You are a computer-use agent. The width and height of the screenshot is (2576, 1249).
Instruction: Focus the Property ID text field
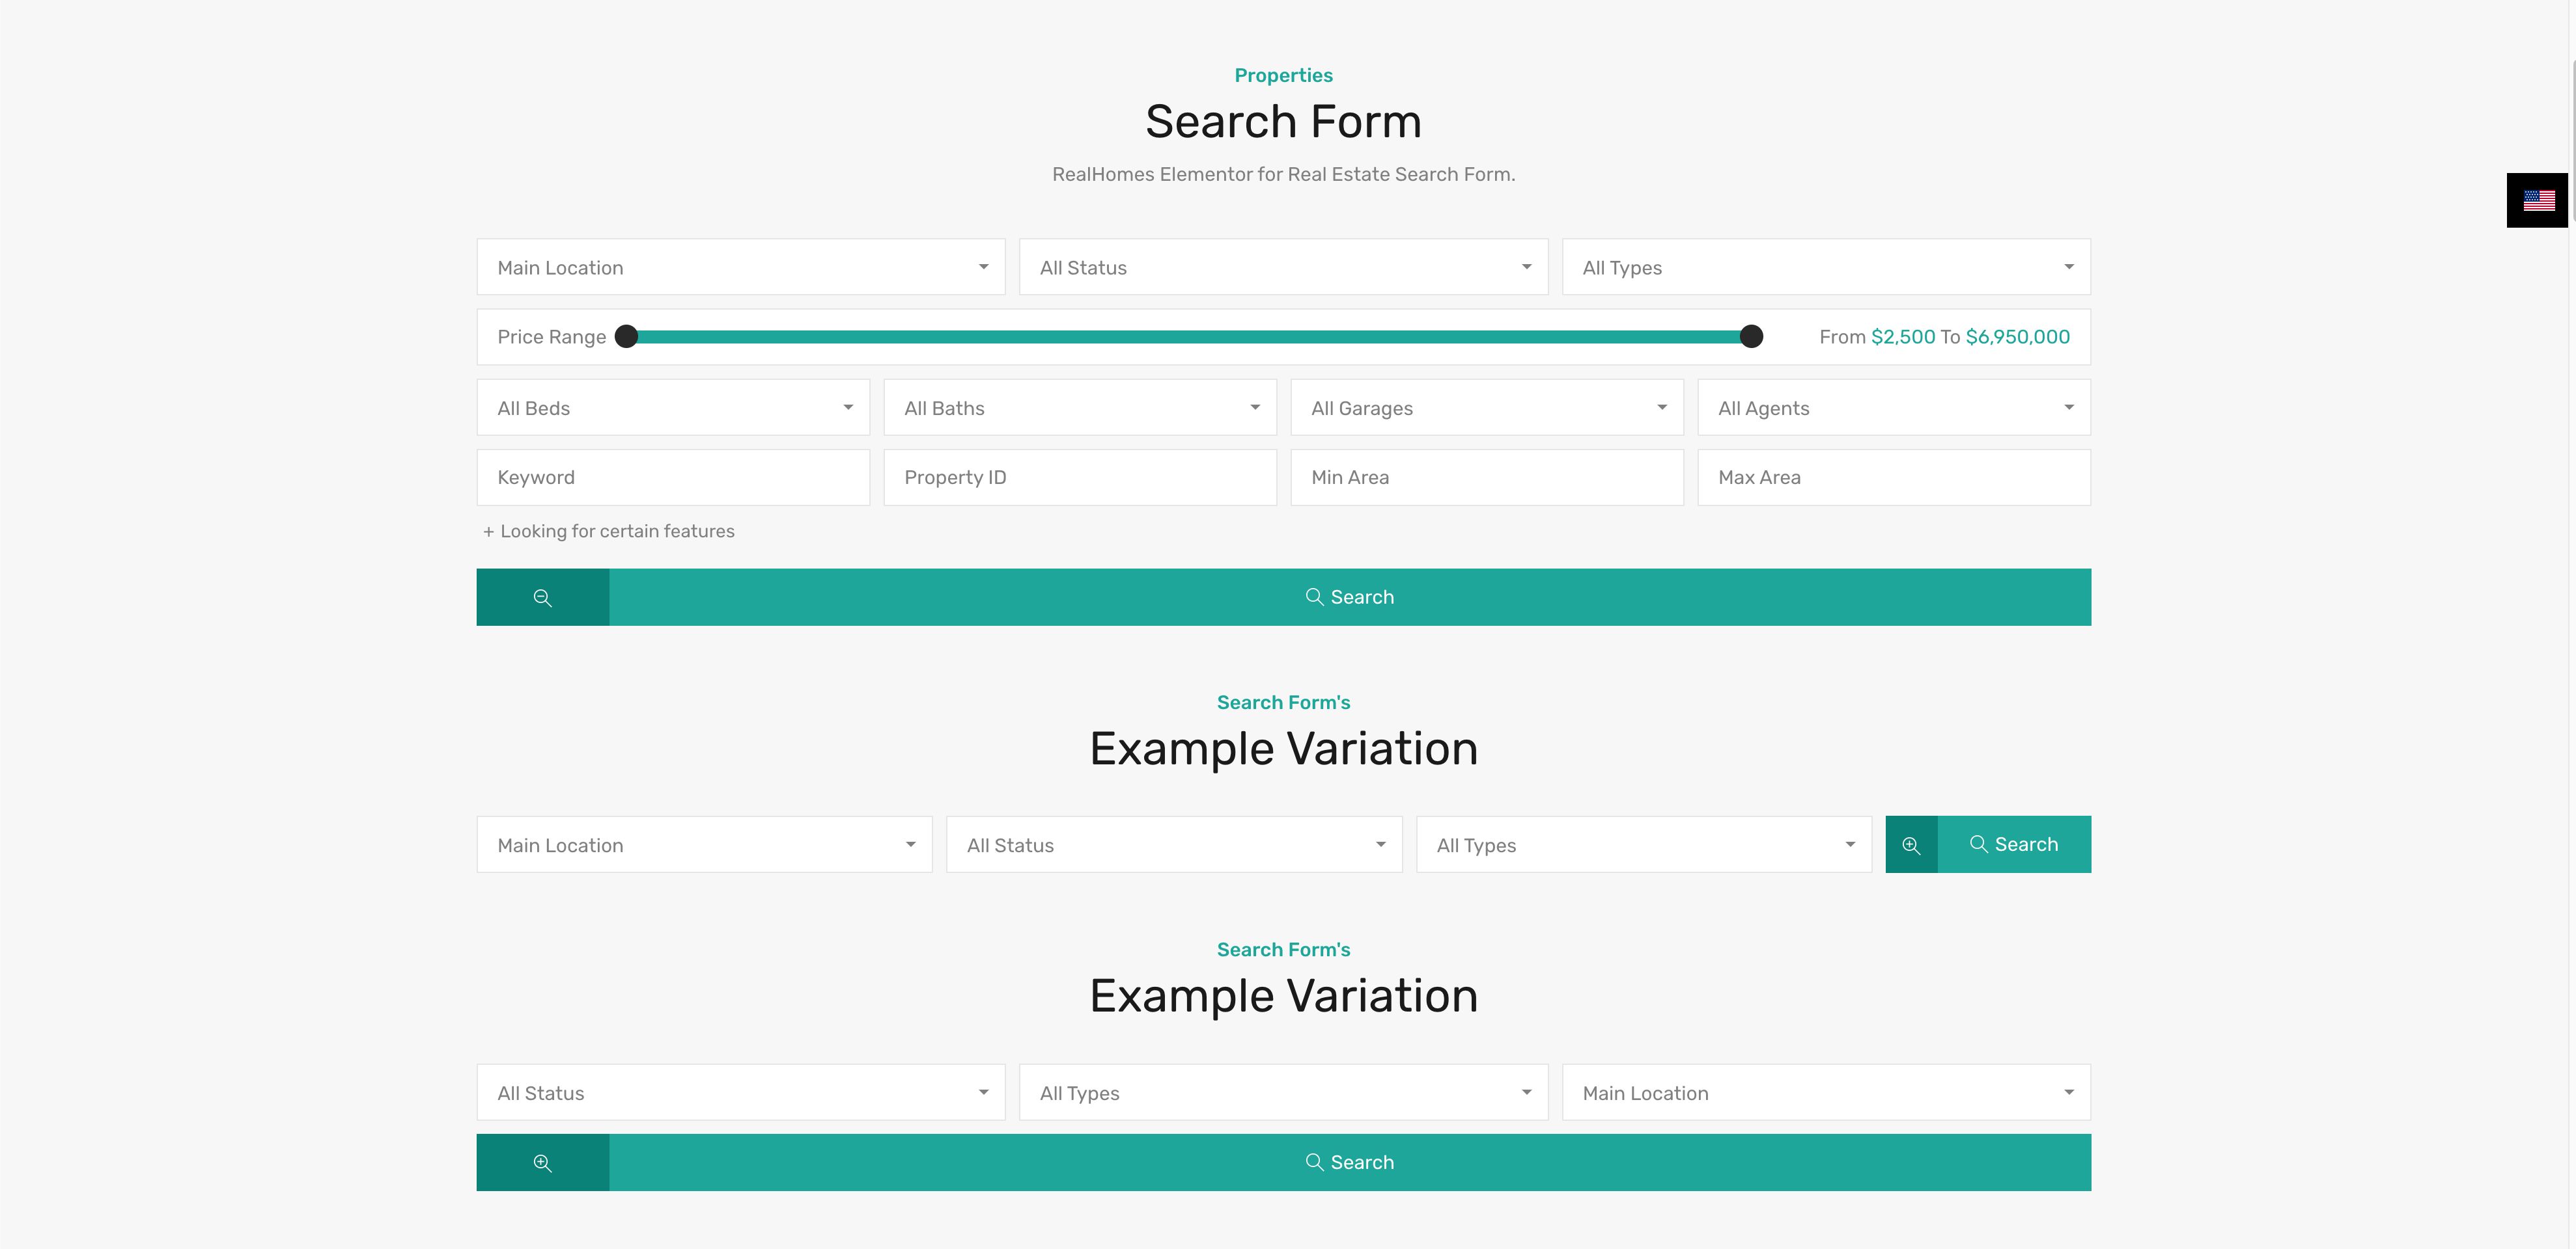coord(1080,477)
